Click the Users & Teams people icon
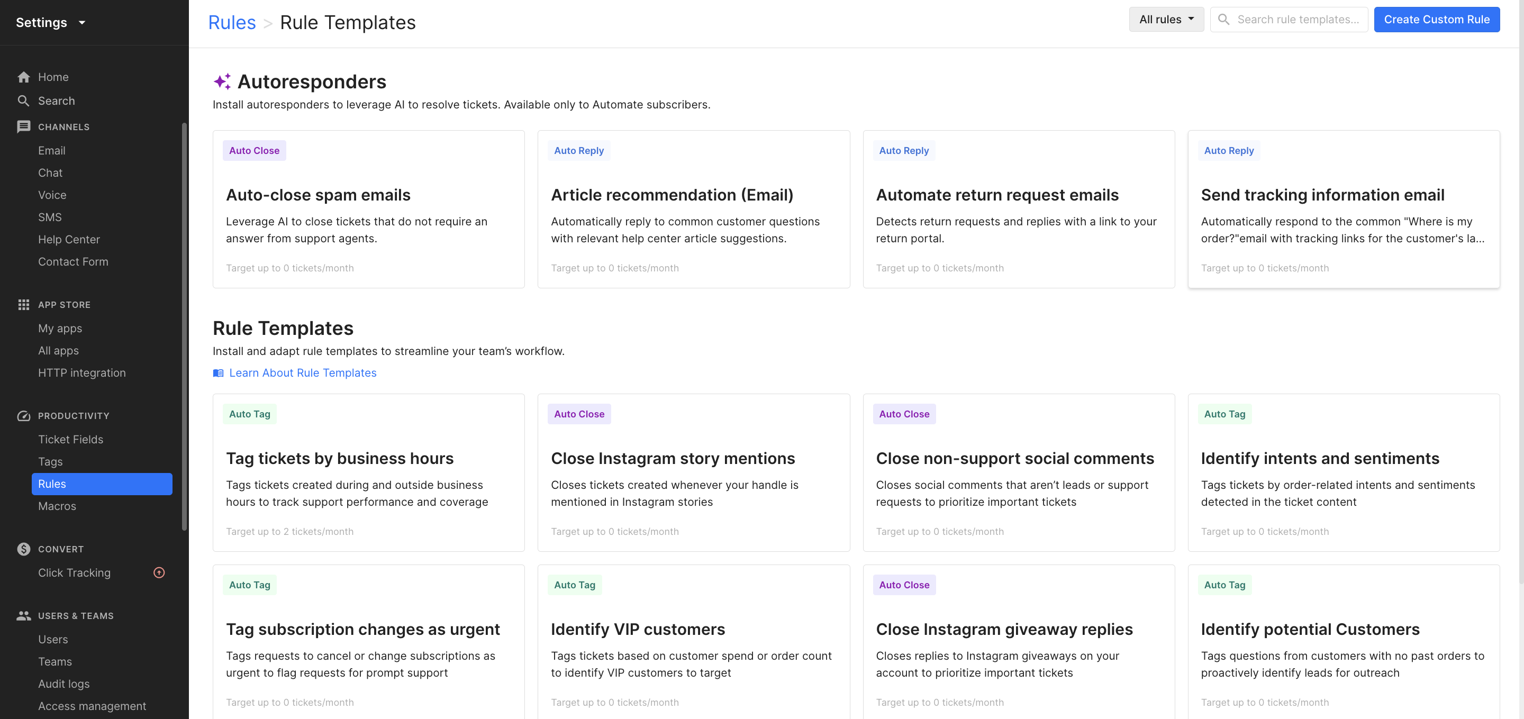The image size is (1524, 719). pyautogui.click(x=24, y=616)
